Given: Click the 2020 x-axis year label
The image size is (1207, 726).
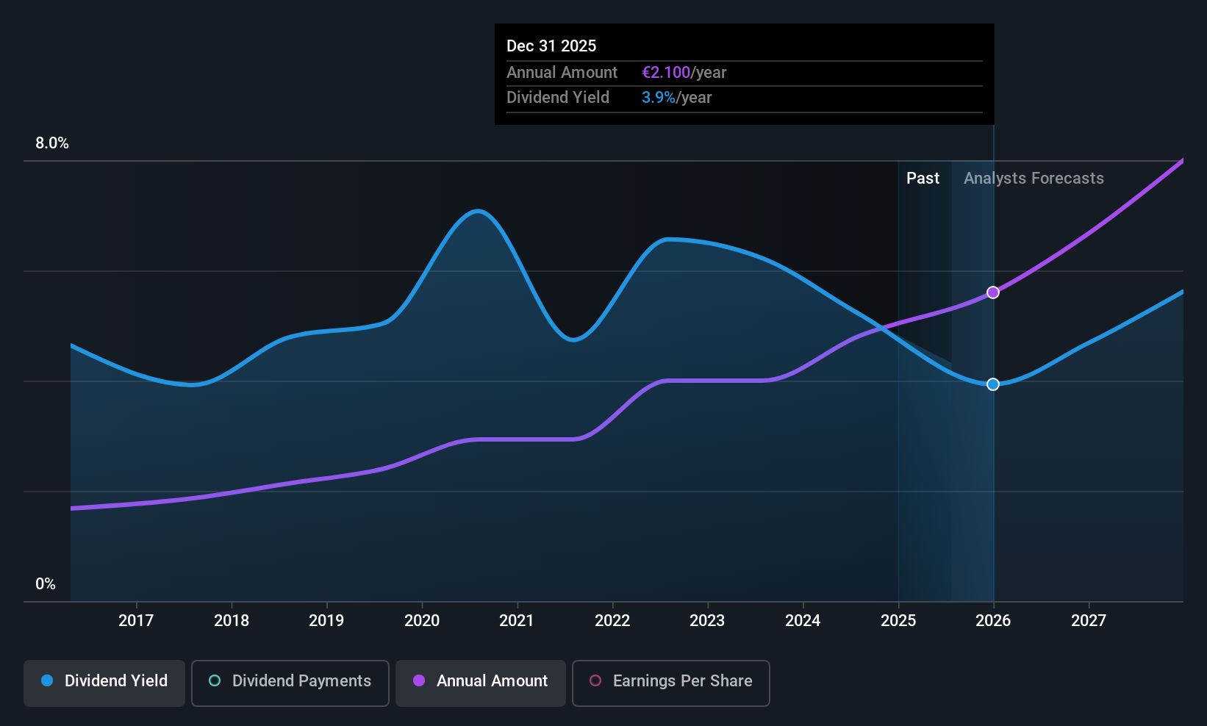Looking at the screenshot, I should click(422, 621).
